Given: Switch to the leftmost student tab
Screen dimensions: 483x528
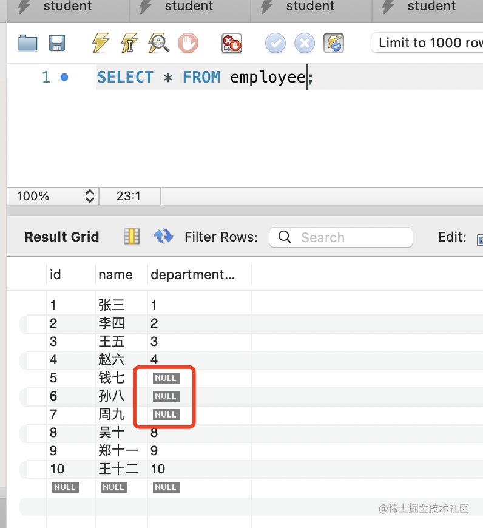Looking at the screenshot, I should 67,7.
